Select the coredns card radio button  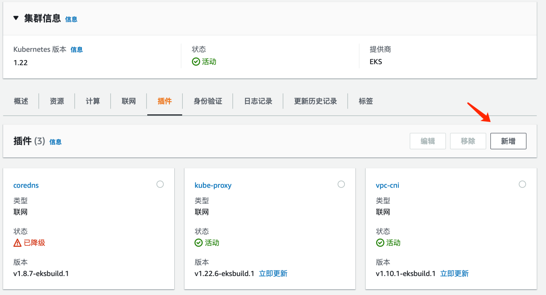point(160,184)
